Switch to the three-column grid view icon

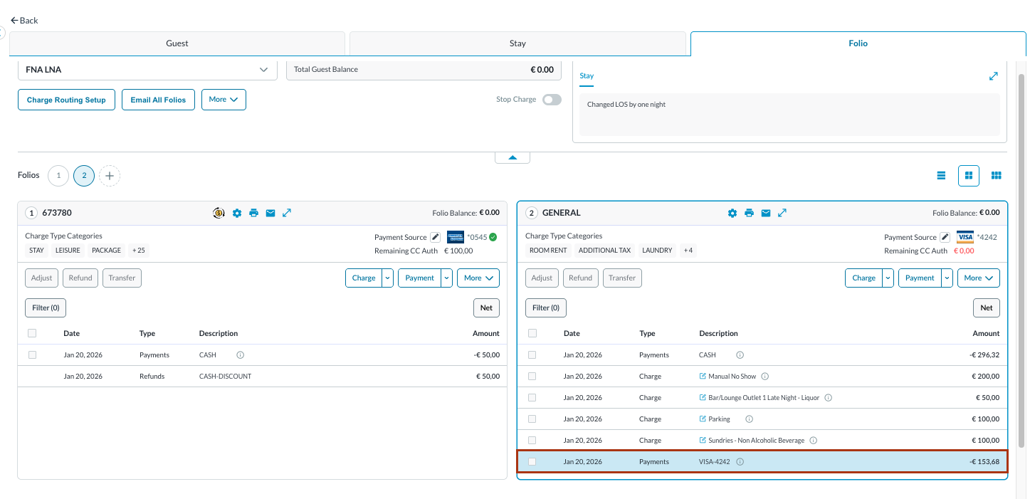click(x=997, y=176)
